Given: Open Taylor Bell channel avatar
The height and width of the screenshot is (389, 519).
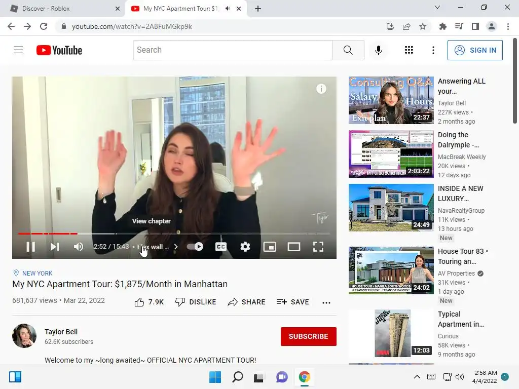Looking at the screenshot, I should [x=24, y=336].
